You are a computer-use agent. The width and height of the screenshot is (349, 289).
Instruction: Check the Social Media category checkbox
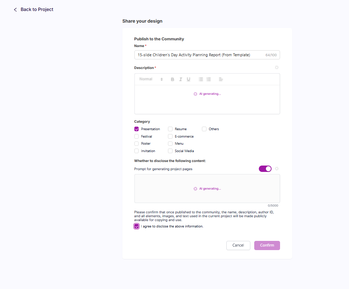tap(170, 151)
